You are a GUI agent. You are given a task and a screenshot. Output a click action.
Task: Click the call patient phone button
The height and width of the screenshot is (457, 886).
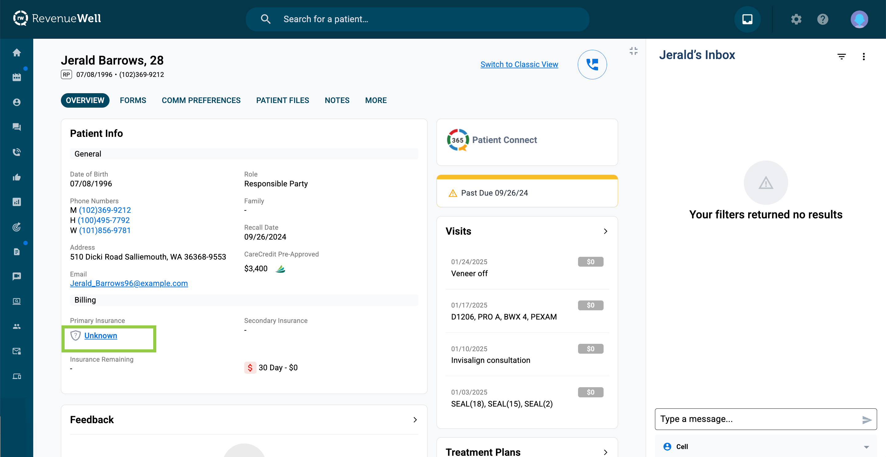[x=592, y=65]
